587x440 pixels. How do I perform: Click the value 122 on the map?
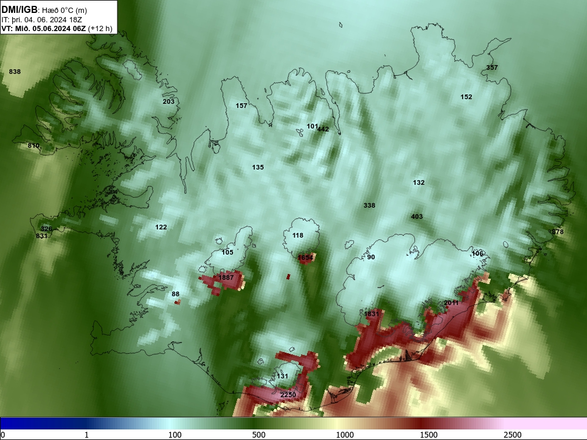tap(161, 227)
